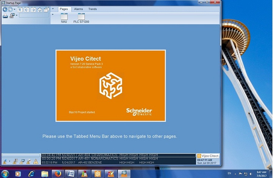Open the Action Center flag icon
The width and height of the screenshot is (273, 178).
pos(240,174)
